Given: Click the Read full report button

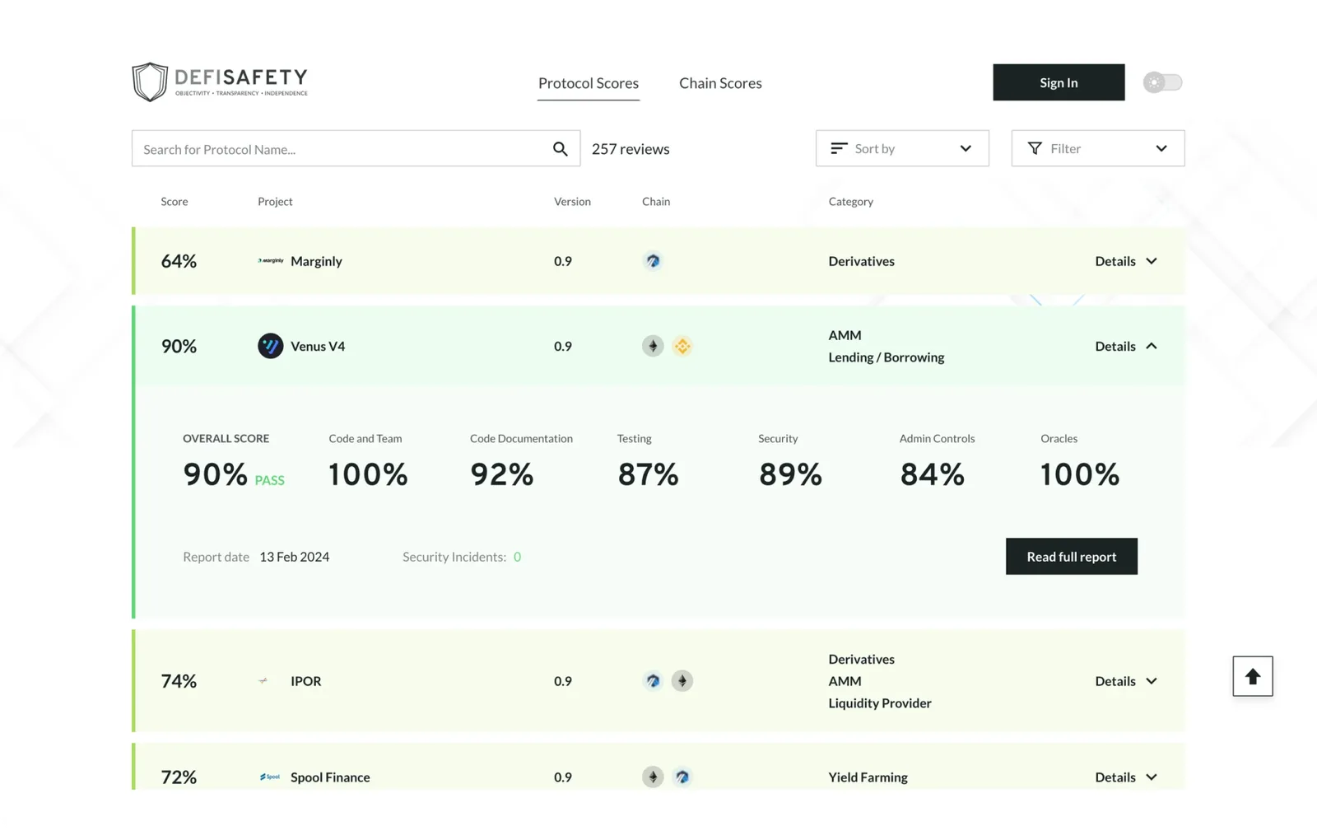Looking at the screenshot, I should (x=1072, y=557).
